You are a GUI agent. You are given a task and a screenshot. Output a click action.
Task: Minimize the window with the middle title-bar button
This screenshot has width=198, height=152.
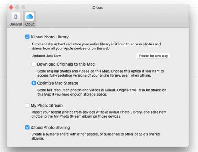coord(17,7)
